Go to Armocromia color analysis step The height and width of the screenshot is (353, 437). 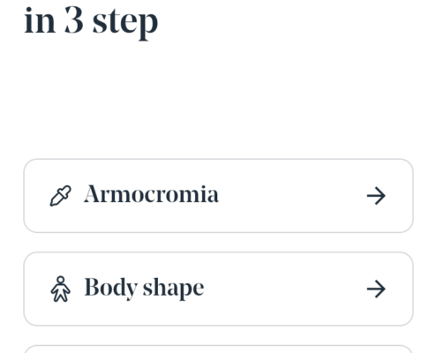[x=218, y=196]
